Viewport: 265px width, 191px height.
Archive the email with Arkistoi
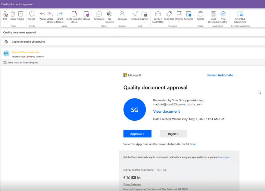pyautogui.click(x=21, y=14)
